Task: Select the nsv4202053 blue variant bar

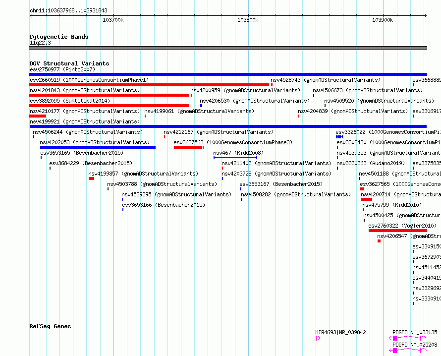Action: [98, 147]
